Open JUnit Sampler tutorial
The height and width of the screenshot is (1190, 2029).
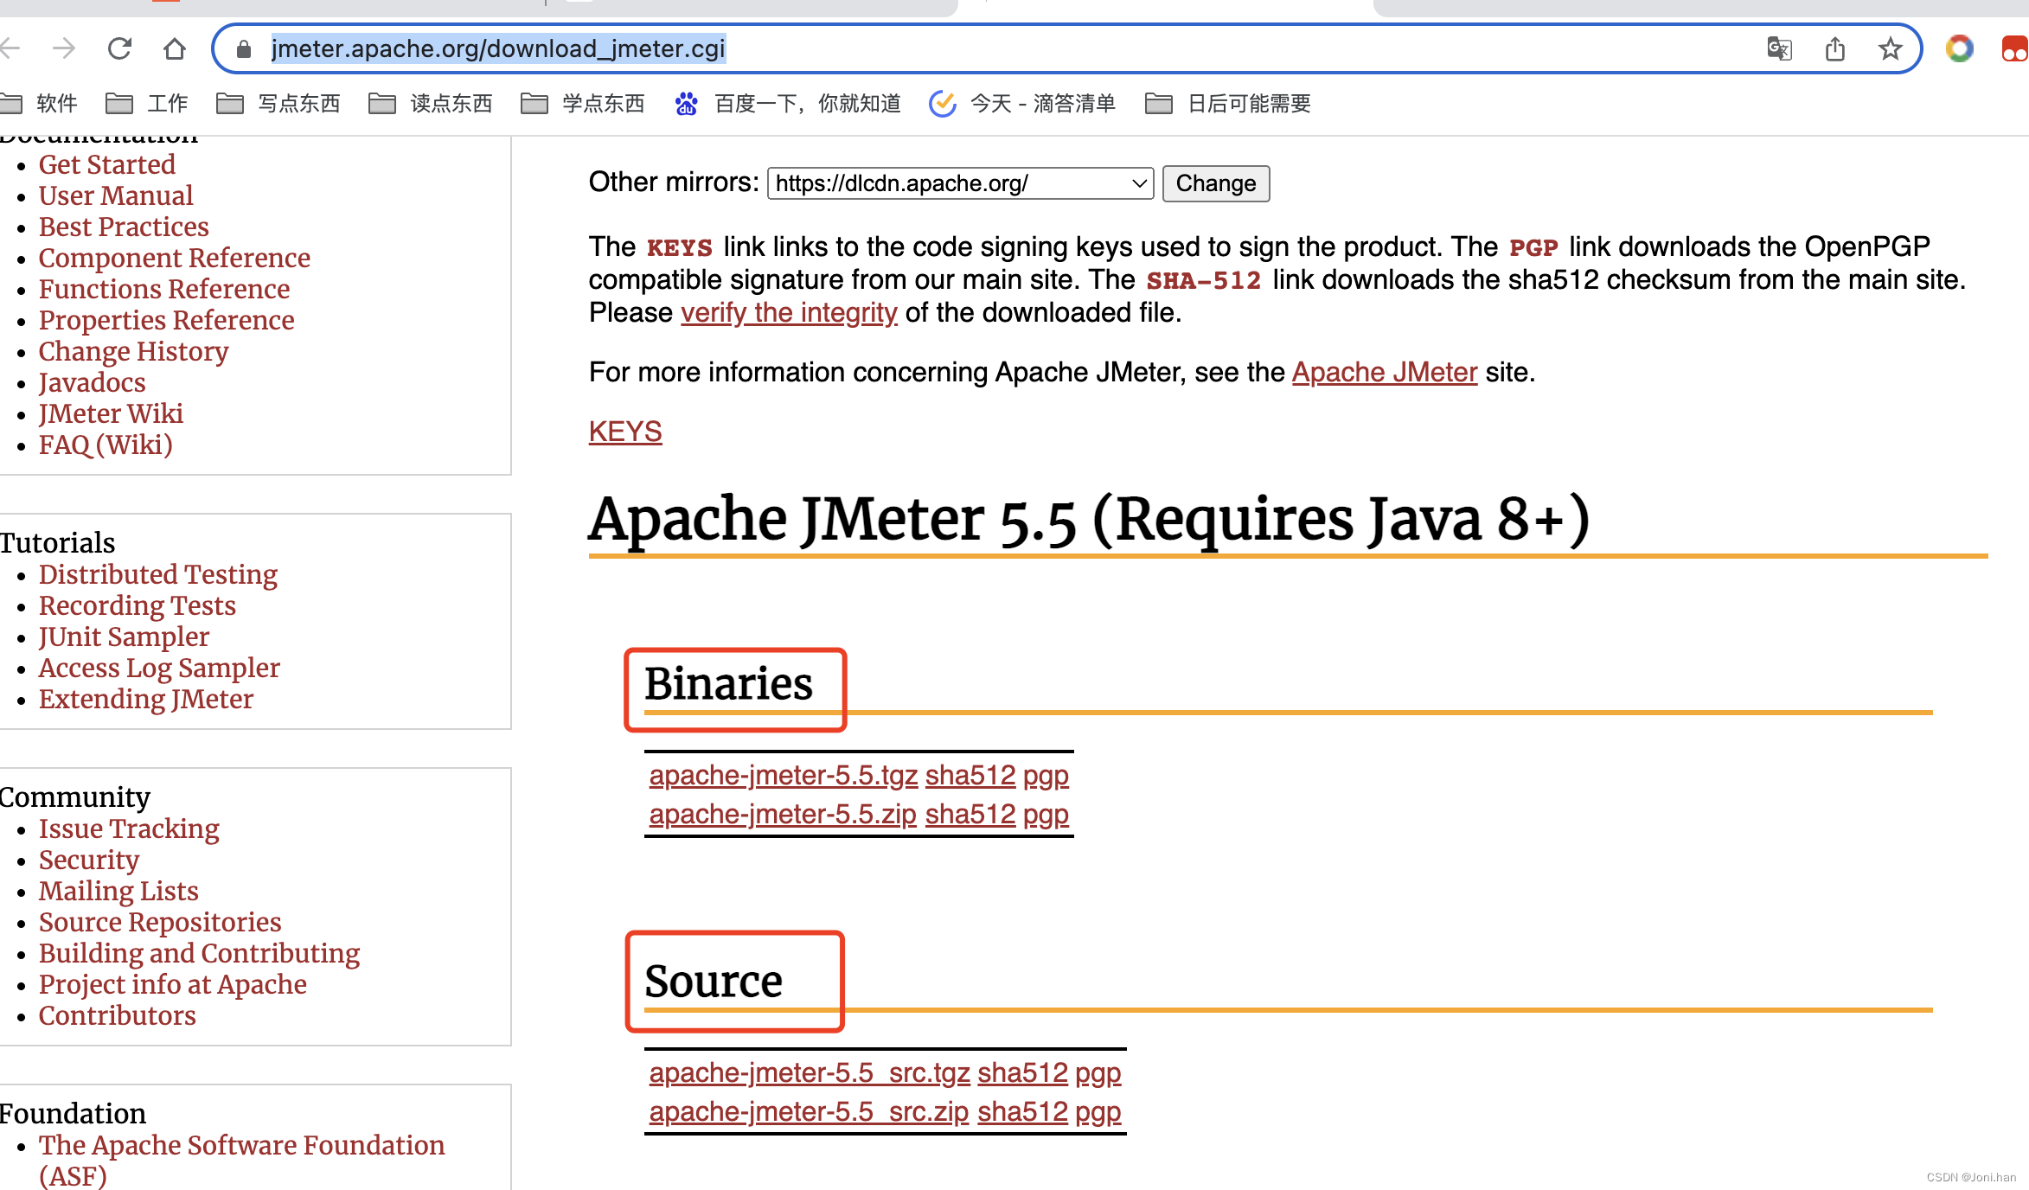tap(125, 637)
